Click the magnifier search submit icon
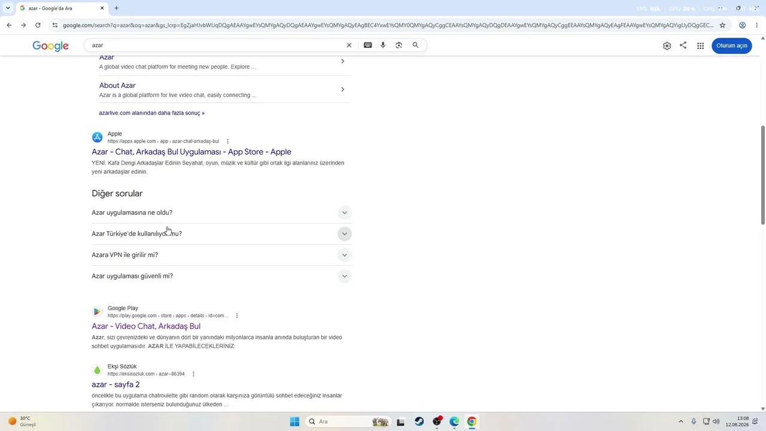Viewport: 766px width, 431px height. pyautogui.click(x=415, y=45)
